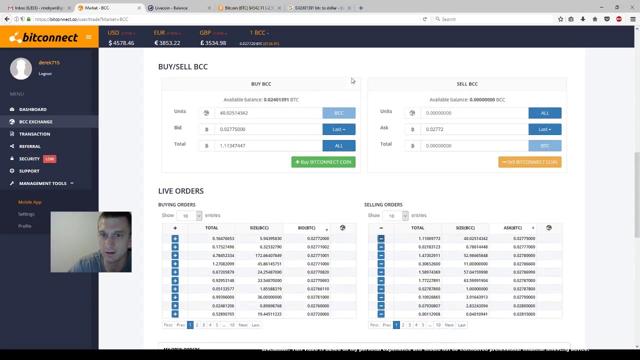Click the derek715 username

tap(49, 62)
